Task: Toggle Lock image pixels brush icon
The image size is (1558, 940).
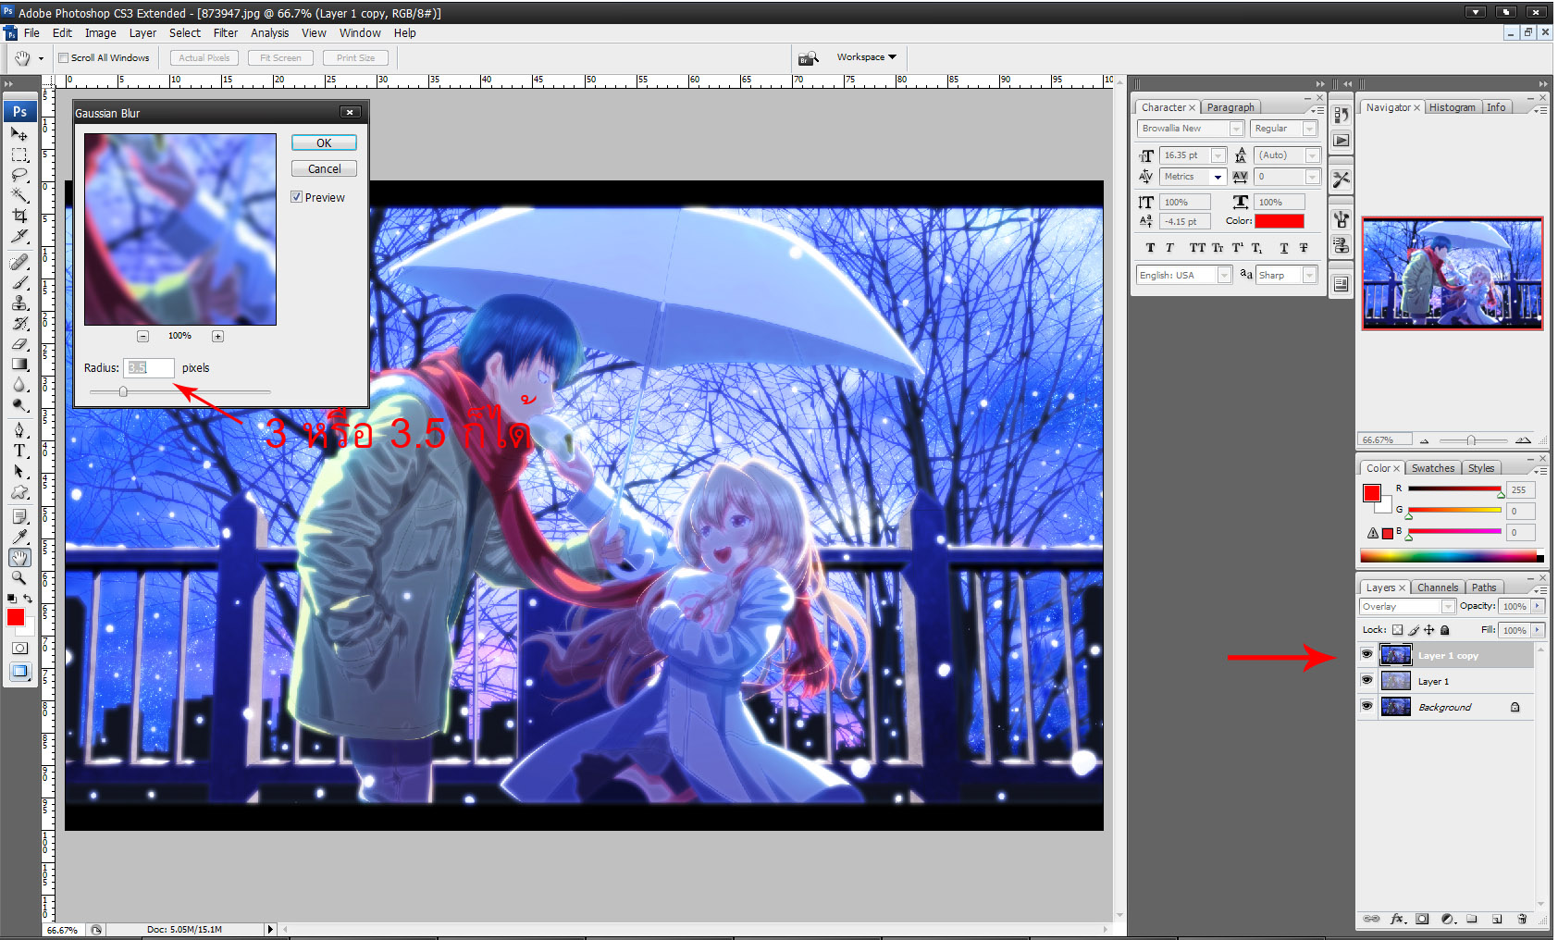Action: click(1414, 630)
